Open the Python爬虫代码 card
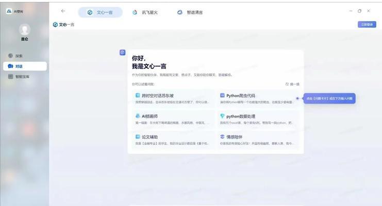This screenshot has height=206, width=382. 258,98
